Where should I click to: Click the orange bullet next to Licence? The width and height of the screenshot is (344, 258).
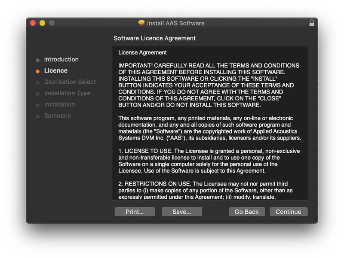click(x=37, y=71)
